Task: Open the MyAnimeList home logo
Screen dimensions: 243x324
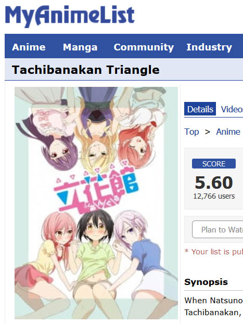Action: point(70,17)
